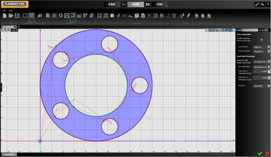
Task: Go to the CAD mode button
Action: tap(112, 4)
